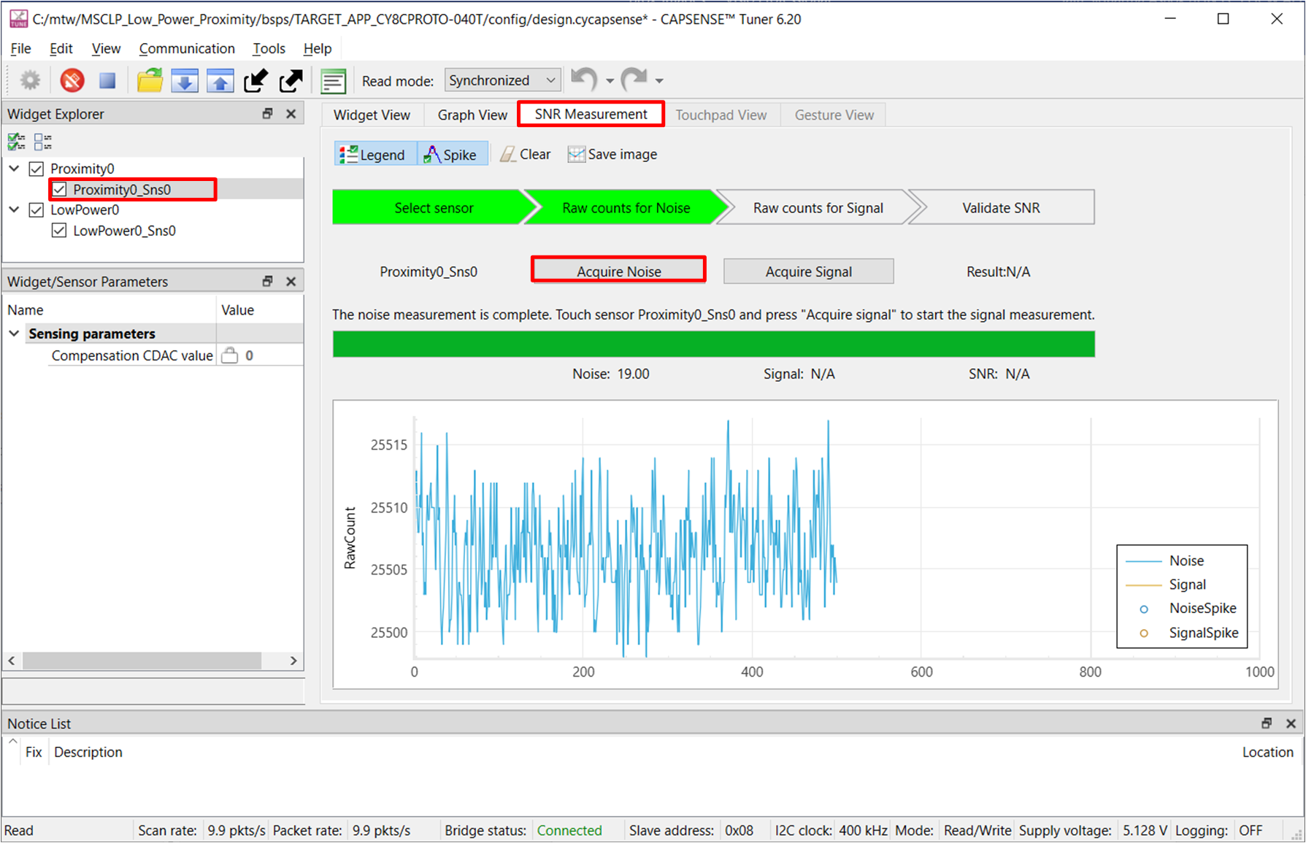Toggle the LowPower0 widget checkbox
The image size is (1306, 843).
(37, 210)
